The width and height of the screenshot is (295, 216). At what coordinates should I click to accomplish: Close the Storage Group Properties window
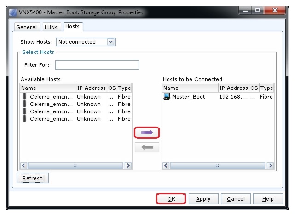275,11
